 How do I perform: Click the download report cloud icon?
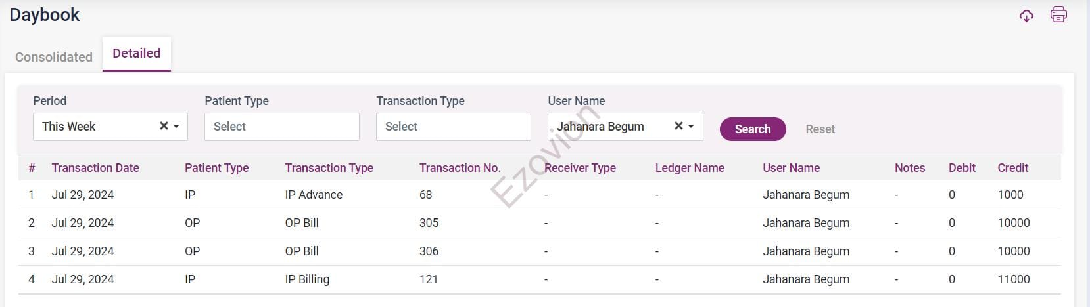pyautogui.click(x=1026, y=16)
